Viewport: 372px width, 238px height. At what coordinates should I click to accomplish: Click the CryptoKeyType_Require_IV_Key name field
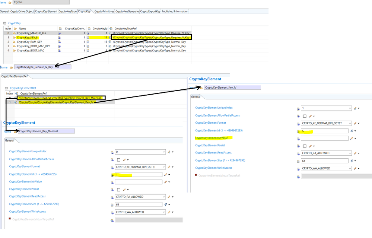(x=43, y=67)
